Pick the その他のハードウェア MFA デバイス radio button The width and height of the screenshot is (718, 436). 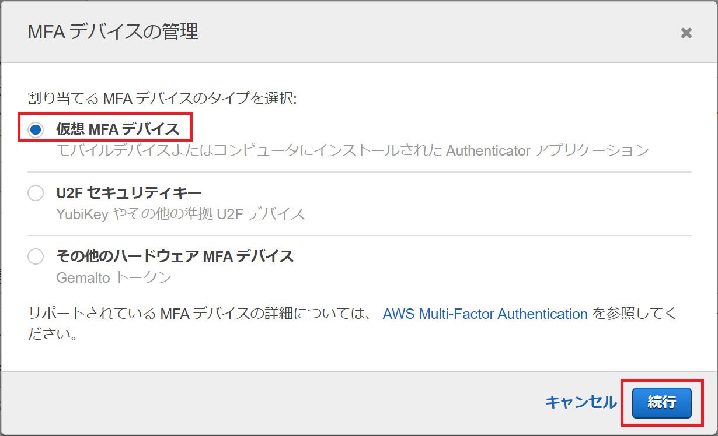[36, 256]
